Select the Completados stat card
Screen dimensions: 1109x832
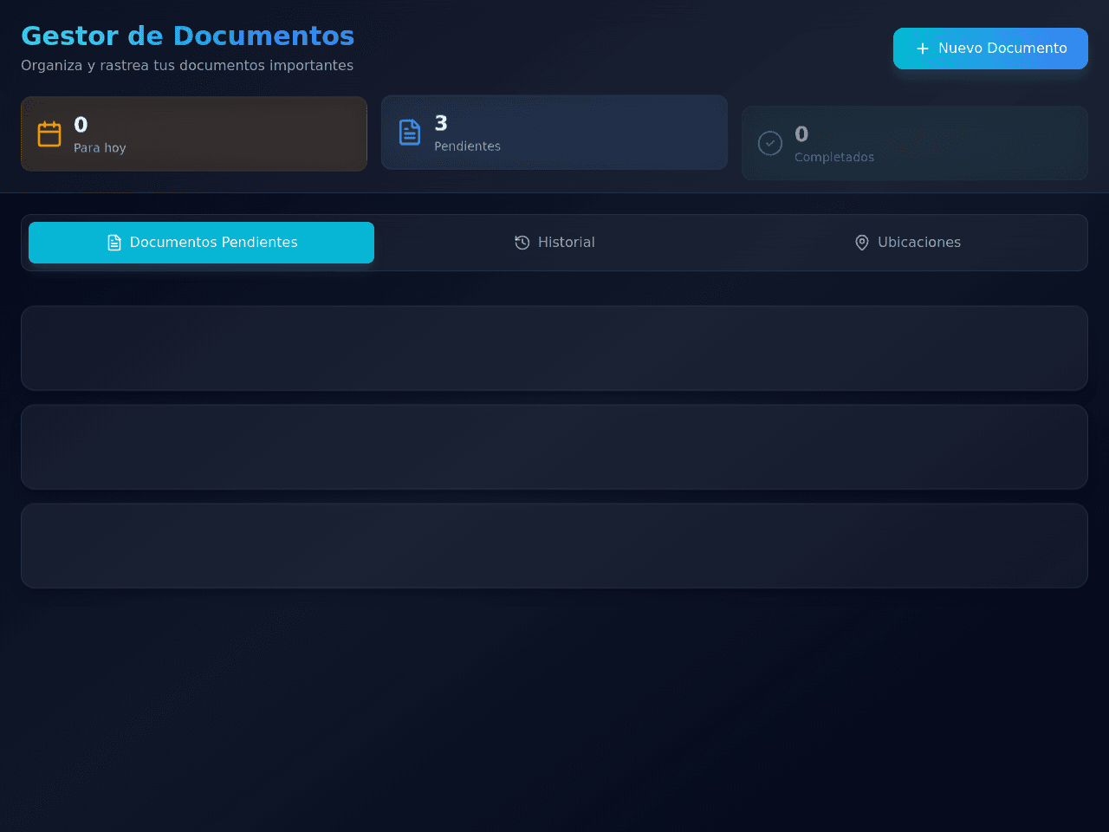click(915, 143)
